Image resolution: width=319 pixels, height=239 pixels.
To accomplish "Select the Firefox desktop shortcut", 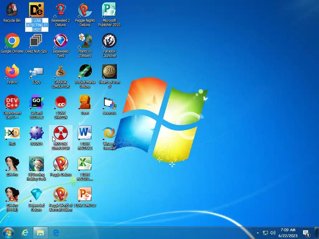I will pos(12,71).
